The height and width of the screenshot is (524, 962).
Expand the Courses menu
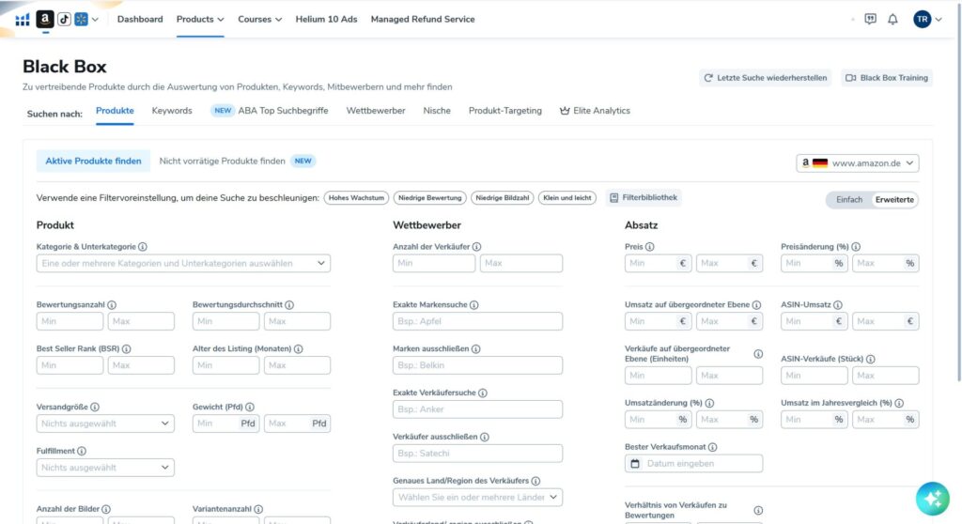click(x=259, y=19)
